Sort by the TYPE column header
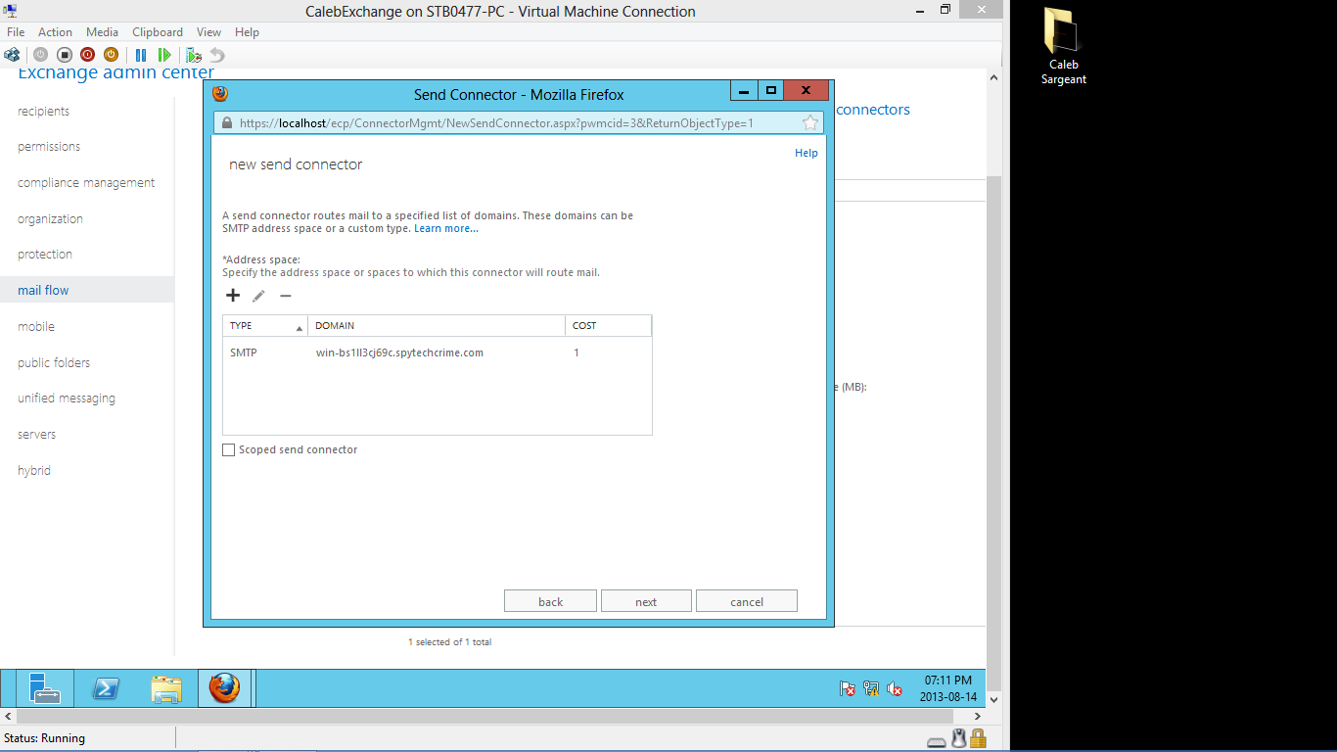This screenshot has height=752, width=1337. click(265, 325)
